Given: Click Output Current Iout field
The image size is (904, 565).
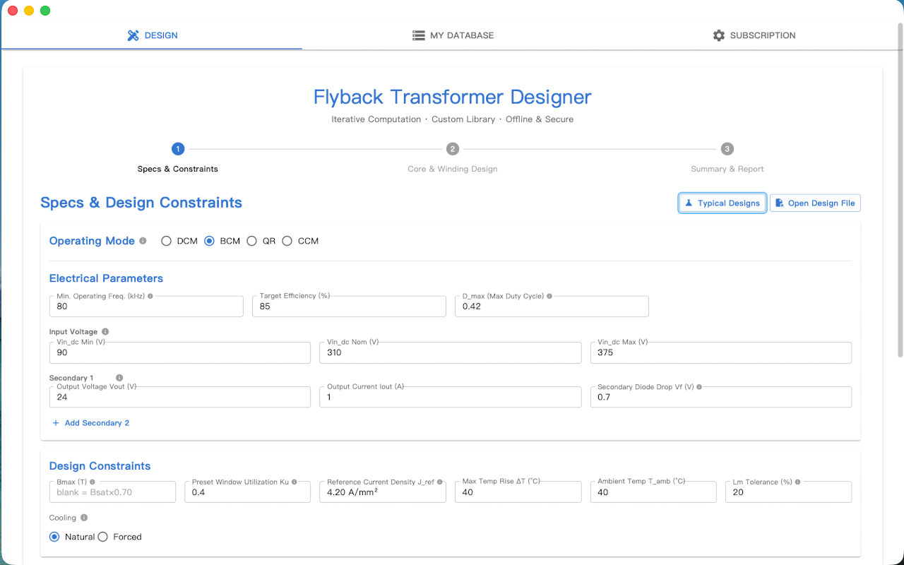Looking at the screenshot, I should 451,397.
